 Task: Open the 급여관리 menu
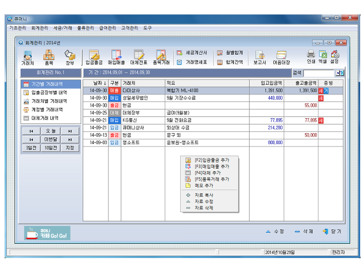pos(107,28)
